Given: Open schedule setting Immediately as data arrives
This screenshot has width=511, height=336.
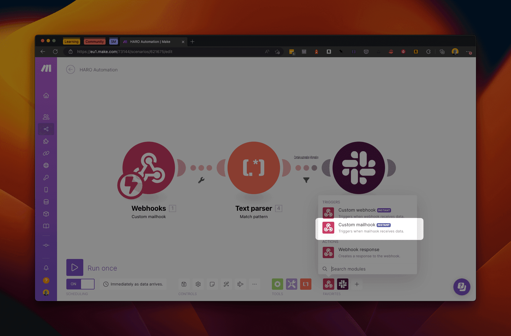Looking at the screenshot, I should [133, 284].
